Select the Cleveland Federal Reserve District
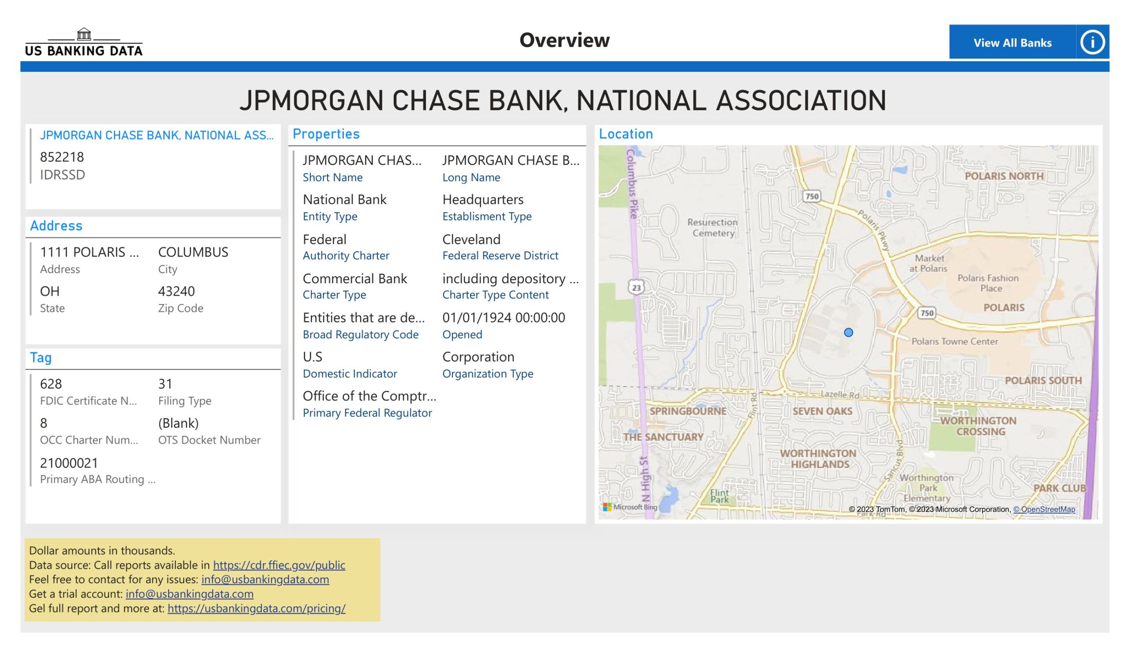The width and height of the screenshot is (1130, 653). [471, 239]
